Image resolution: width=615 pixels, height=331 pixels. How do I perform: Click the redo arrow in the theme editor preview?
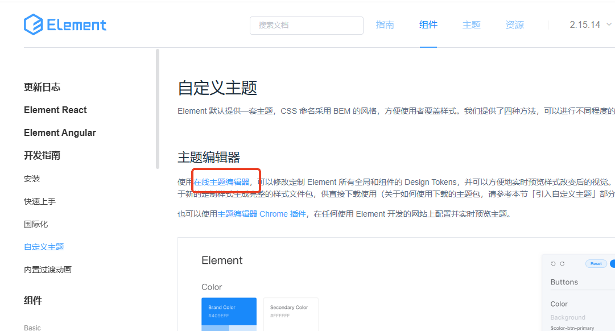click(562, 263)
